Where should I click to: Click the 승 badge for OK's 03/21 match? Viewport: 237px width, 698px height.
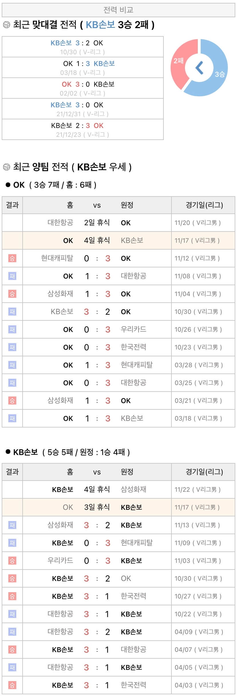[12, 400]
